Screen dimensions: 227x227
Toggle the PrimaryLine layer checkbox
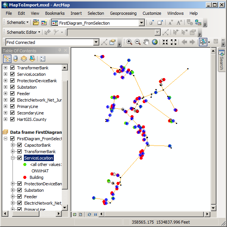(x=12, y=106)
